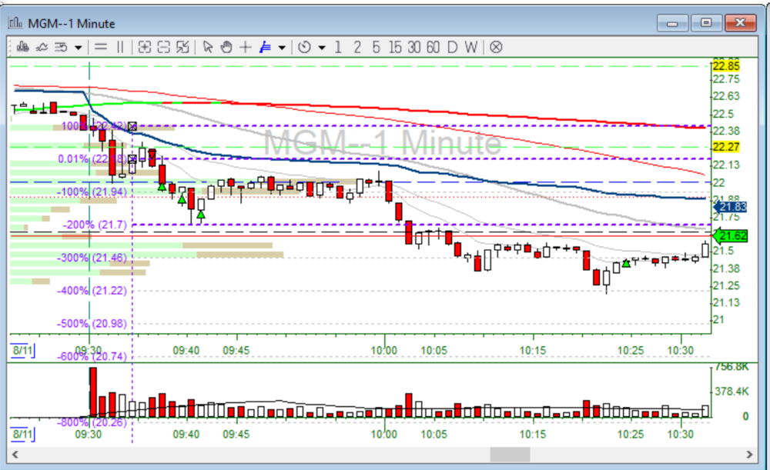Open the clock timeframe dropdown arrow
The image size is (770, 470).
click(x=322, y=48)
